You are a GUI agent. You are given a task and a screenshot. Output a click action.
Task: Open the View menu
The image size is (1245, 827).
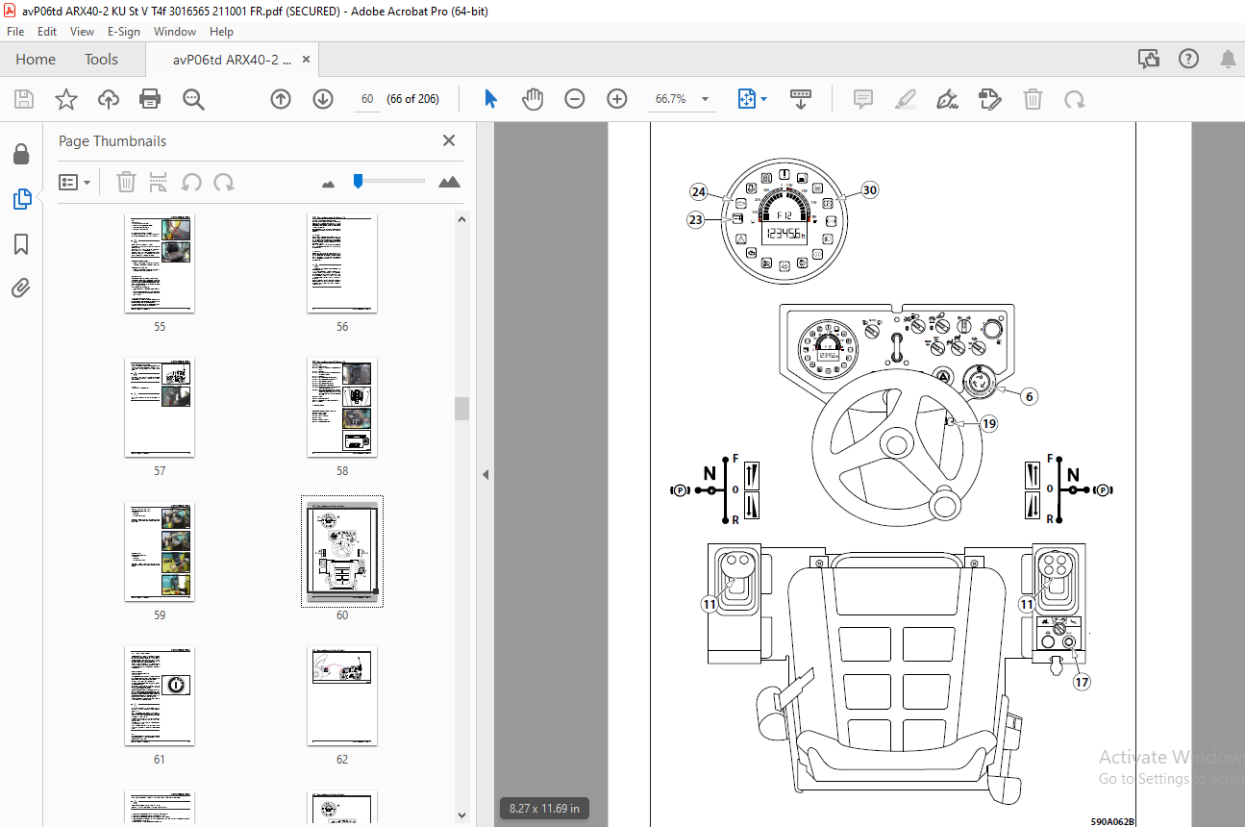(x=82, y=32)
